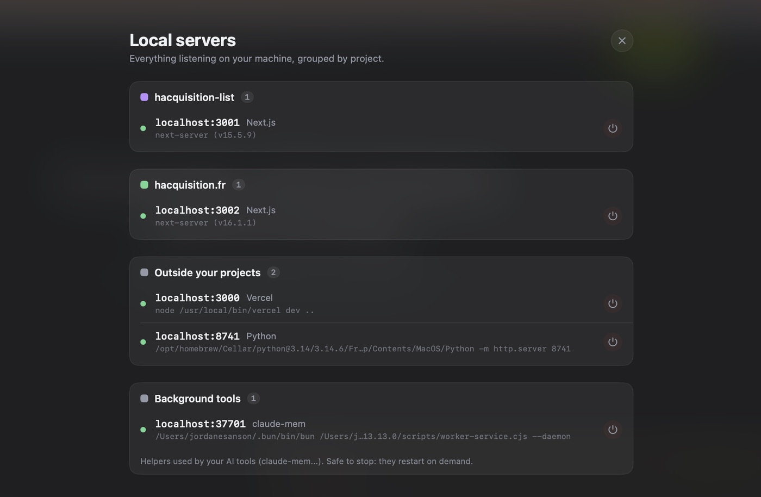Click the next-server (v15.5.9) process text
Image resolution: width=761 pixels, height=497 pixels.
coord(205,135)
